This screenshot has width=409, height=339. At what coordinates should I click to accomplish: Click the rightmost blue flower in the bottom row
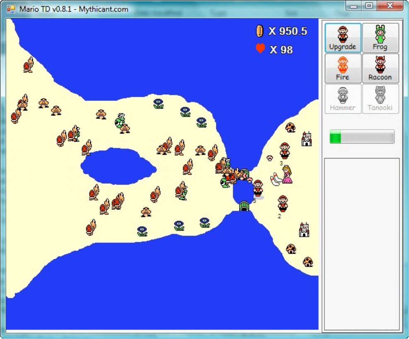pyautogui.click(x=205, y=223)
